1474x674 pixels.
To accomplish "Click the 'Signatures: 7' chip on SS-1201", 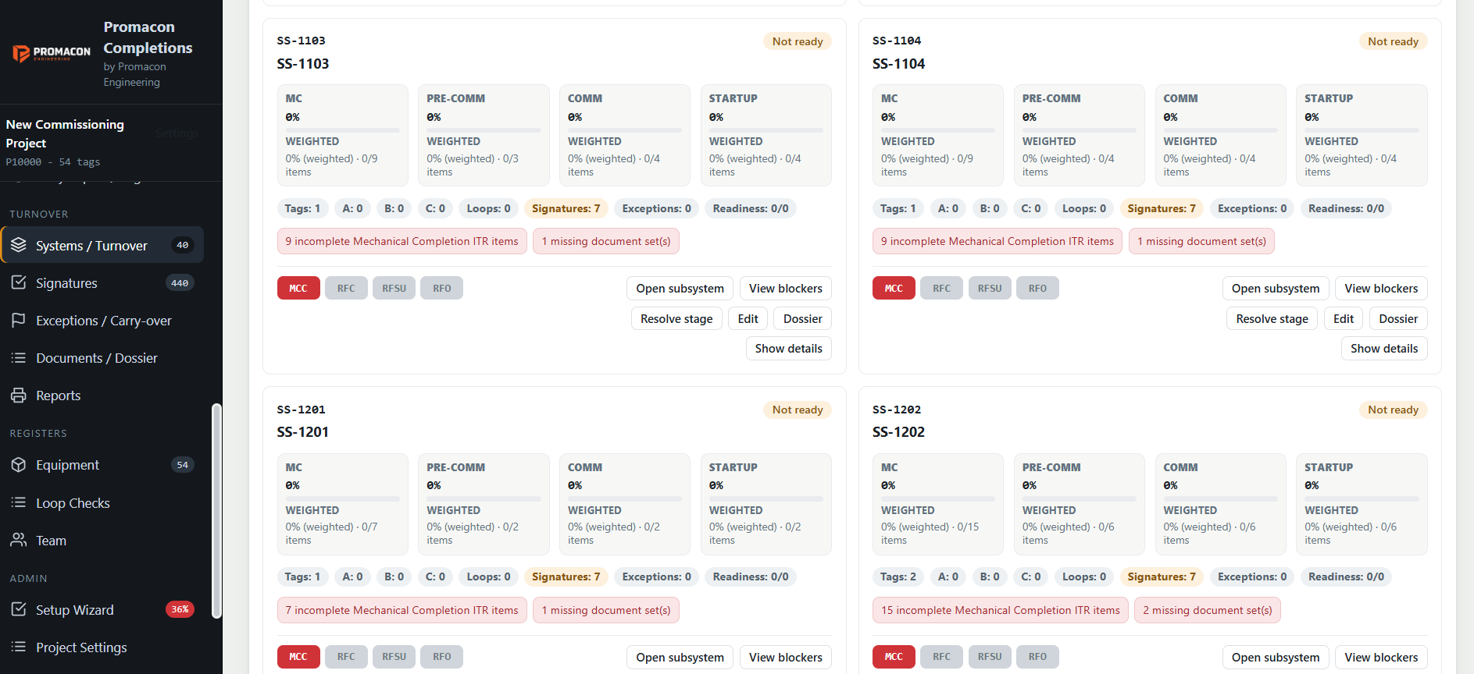I will pos(566,576).
